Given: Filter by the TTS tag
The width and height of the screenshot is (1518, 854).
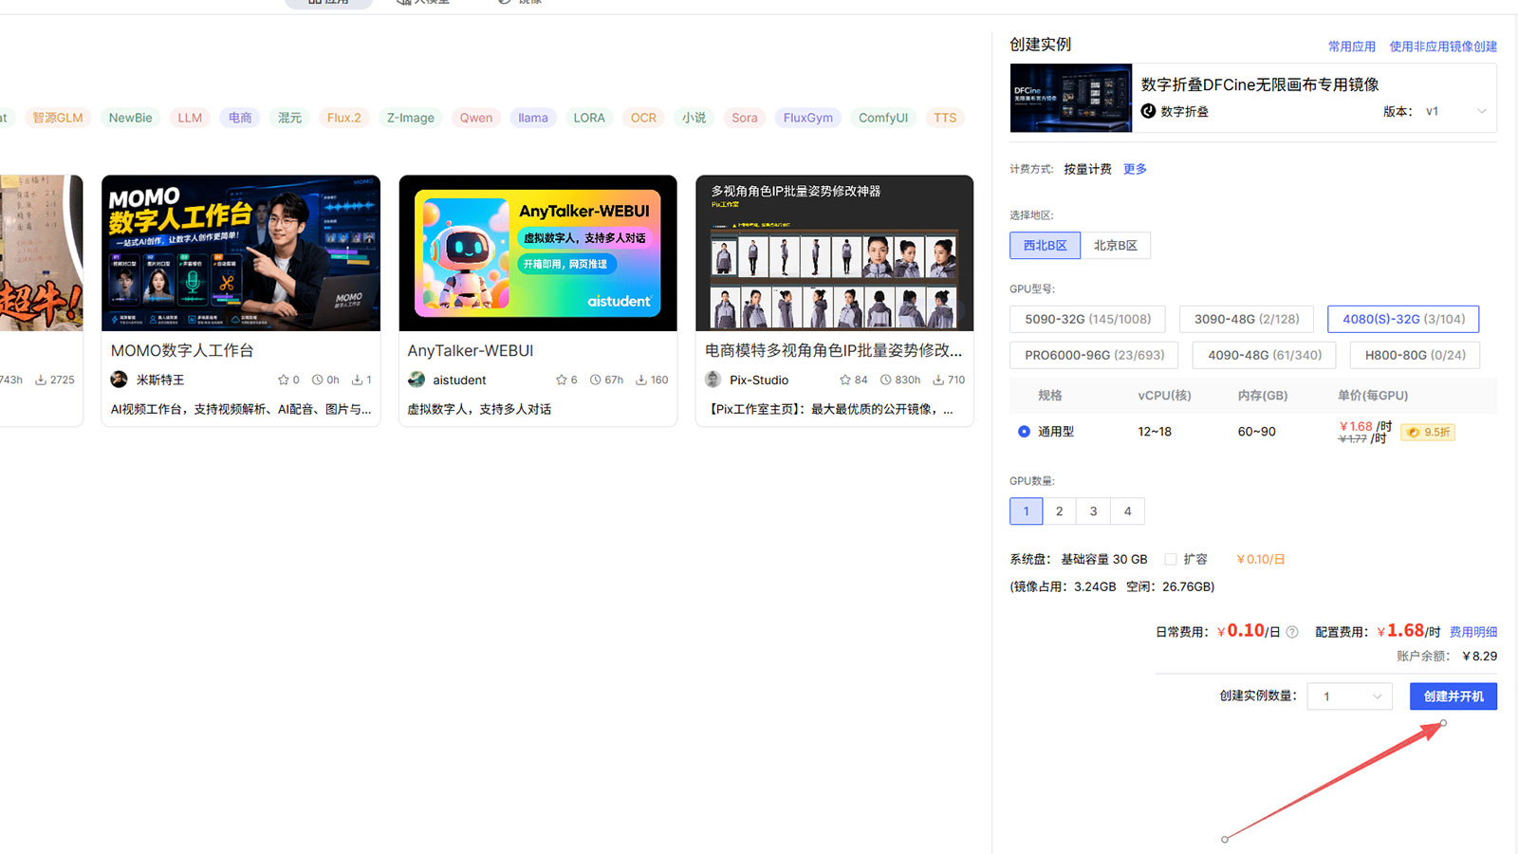Looking at the screenshot, I should coord(945,118).
